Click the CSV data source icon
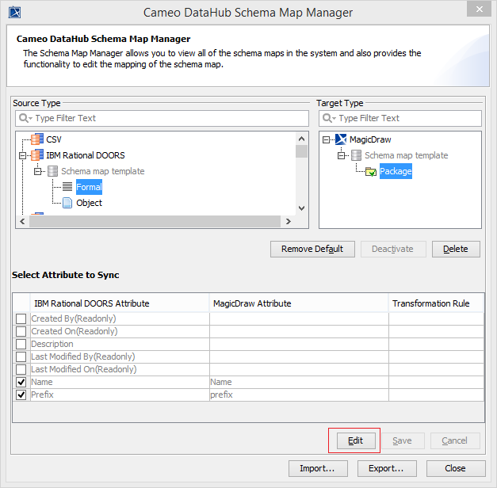This screenshot has height=488, width=497. [37, 139]
